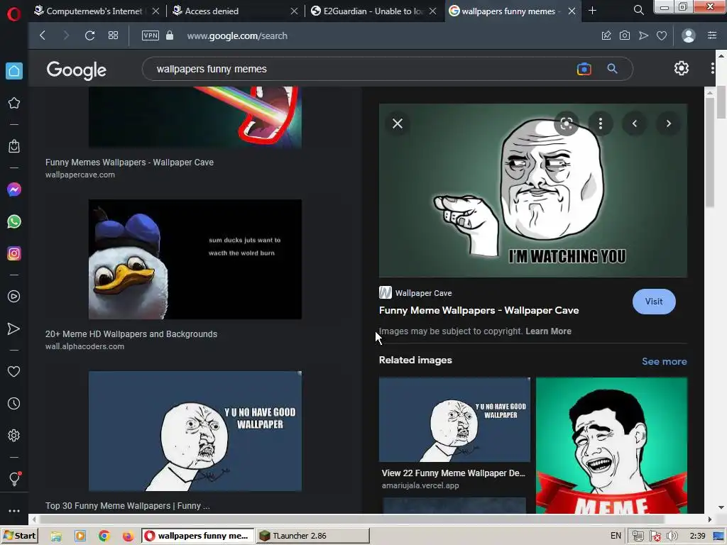Open the Funny Meme Wallpapers title link
The image size is (727, 545).
click(479, 311)
